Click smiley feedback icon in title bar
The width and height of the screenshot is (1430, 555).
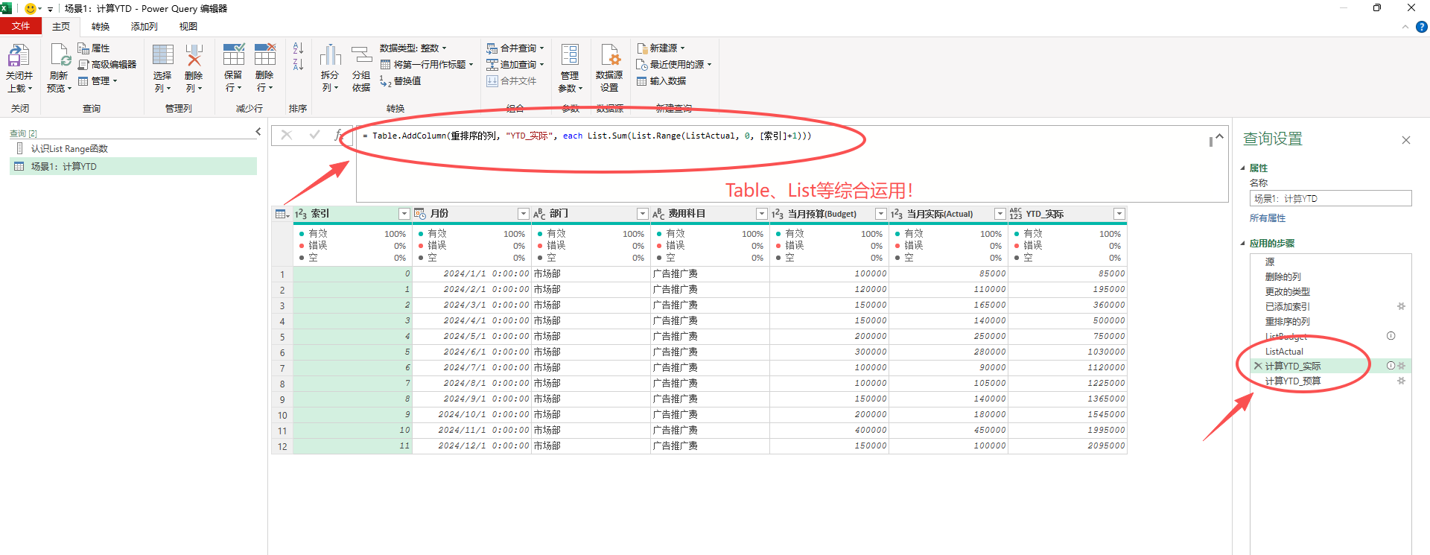[31, 8]
